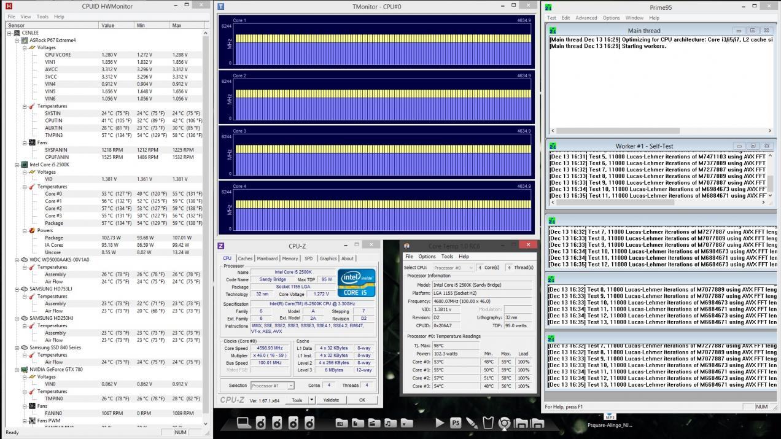
Task: Launch Chrome from the dock
Action: (x=505, y=423)
